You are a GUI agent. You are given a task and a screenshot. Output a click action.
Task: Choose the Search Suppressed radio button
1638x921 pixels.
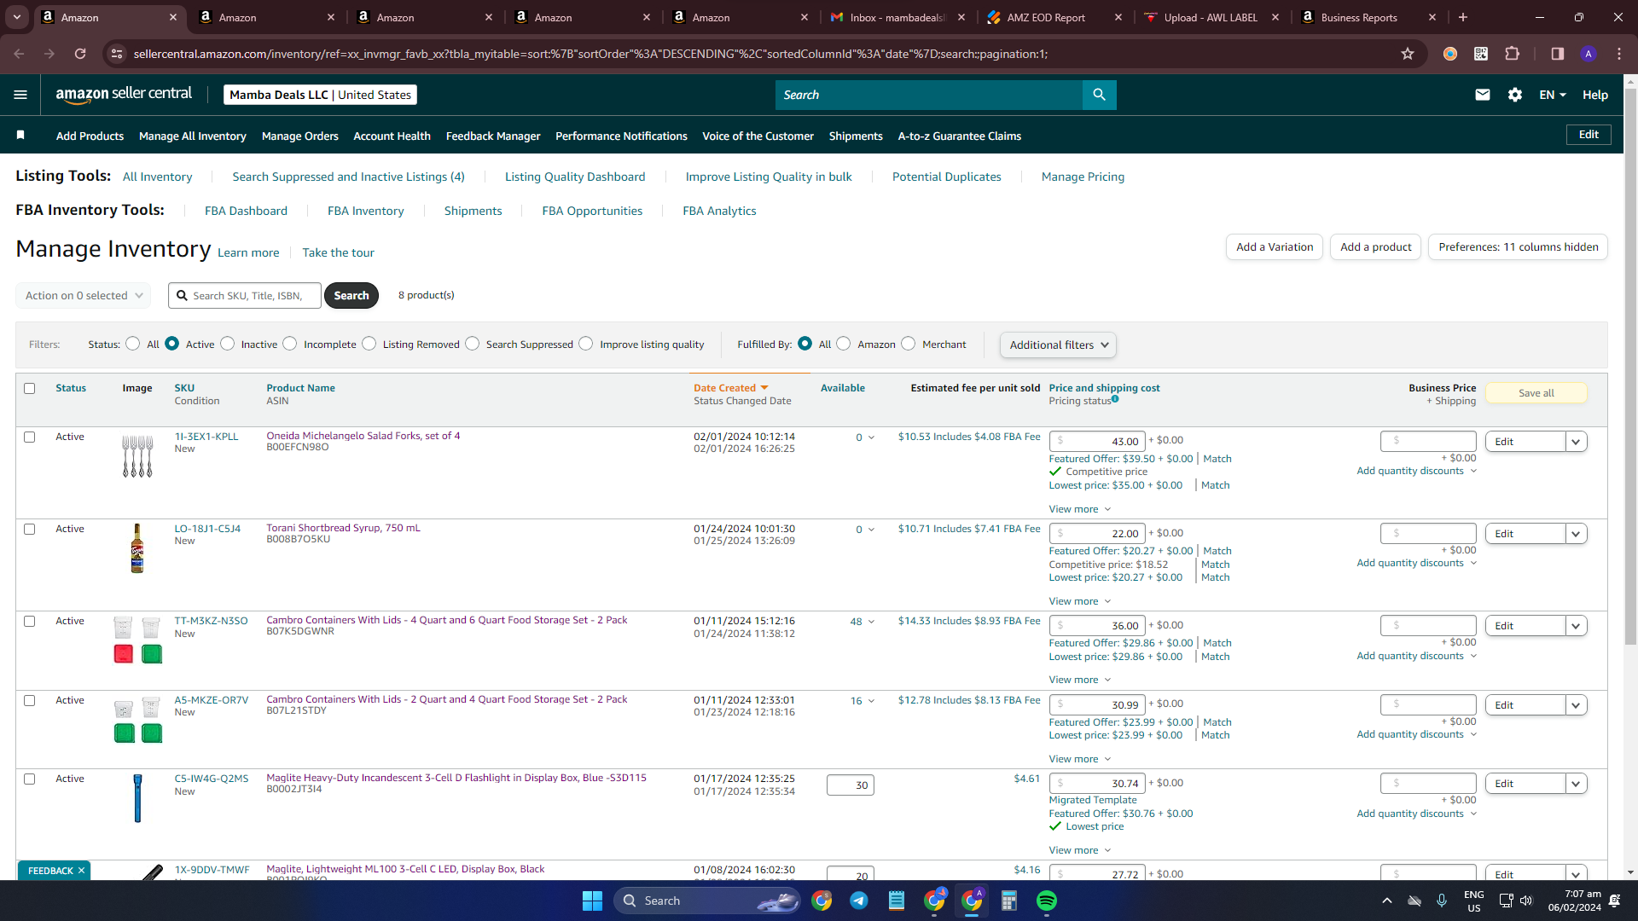coord(472,344)
